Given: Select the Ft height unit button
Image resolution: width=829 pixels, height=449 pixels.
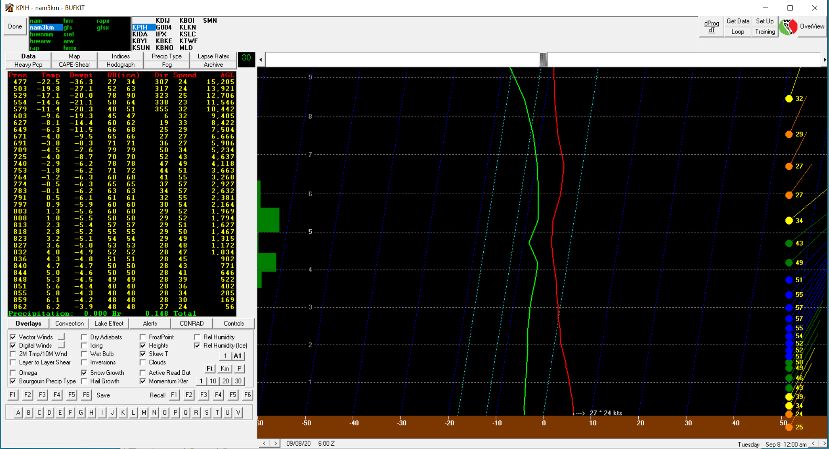Looking at the screenshot, I should (x=210, y=369).
